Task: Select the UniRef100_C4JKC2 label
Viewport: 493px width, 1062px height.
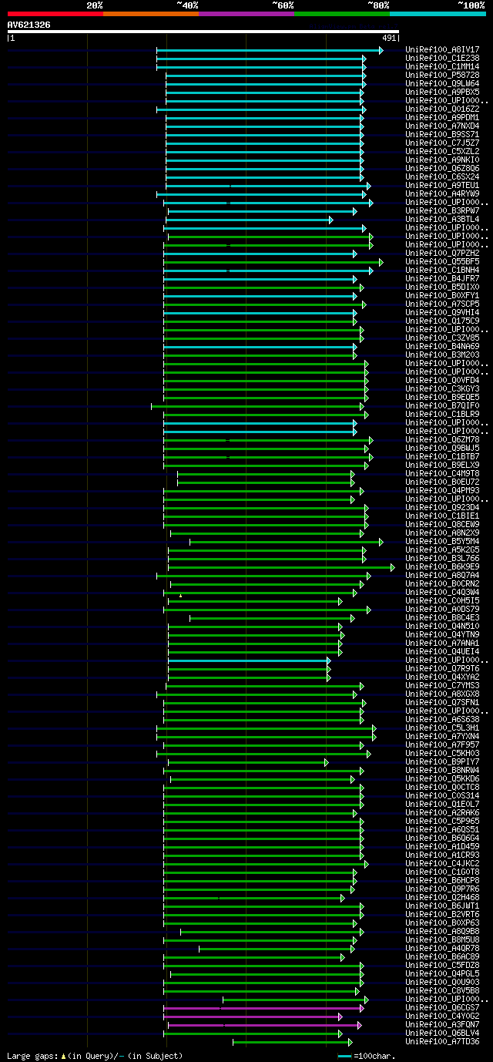Action: 442,863
